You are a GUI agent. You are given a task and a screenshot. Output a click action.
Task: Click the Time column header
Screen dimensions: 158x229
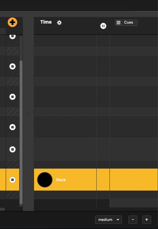coord(46,22)
